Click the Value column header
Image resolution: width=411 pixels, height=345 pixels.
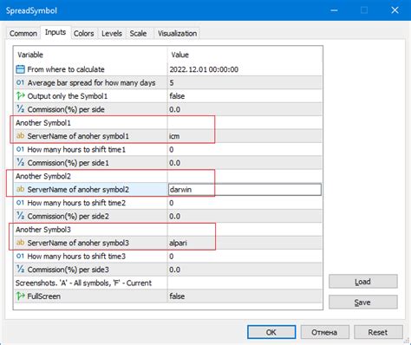click(x=179, y=55)
